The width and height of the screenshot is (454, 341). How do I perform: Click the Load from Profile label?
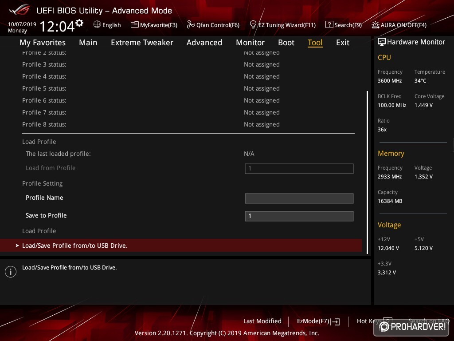point(51,168)
